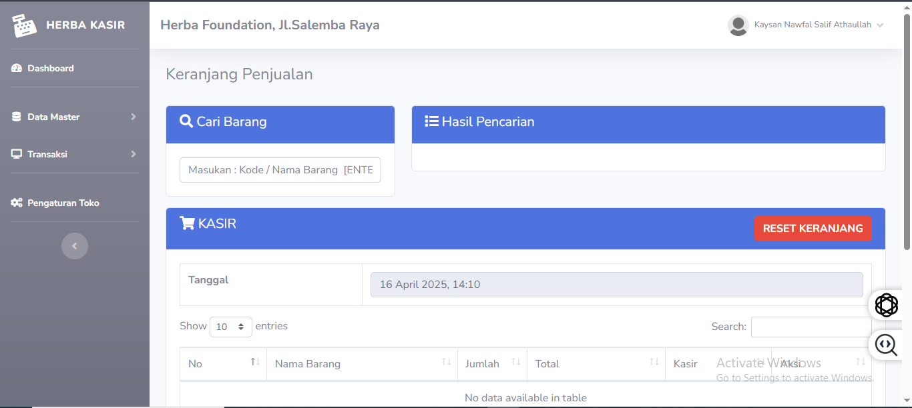Open the Show entries count dropdown

point(230,327)
